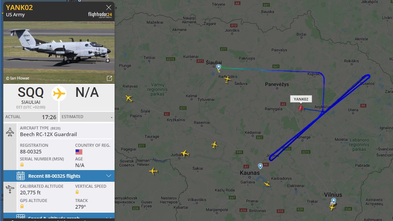393x221 pixels.
Task: Click the Kaunas airport pin marker
Action: click(x=260, y=166)
